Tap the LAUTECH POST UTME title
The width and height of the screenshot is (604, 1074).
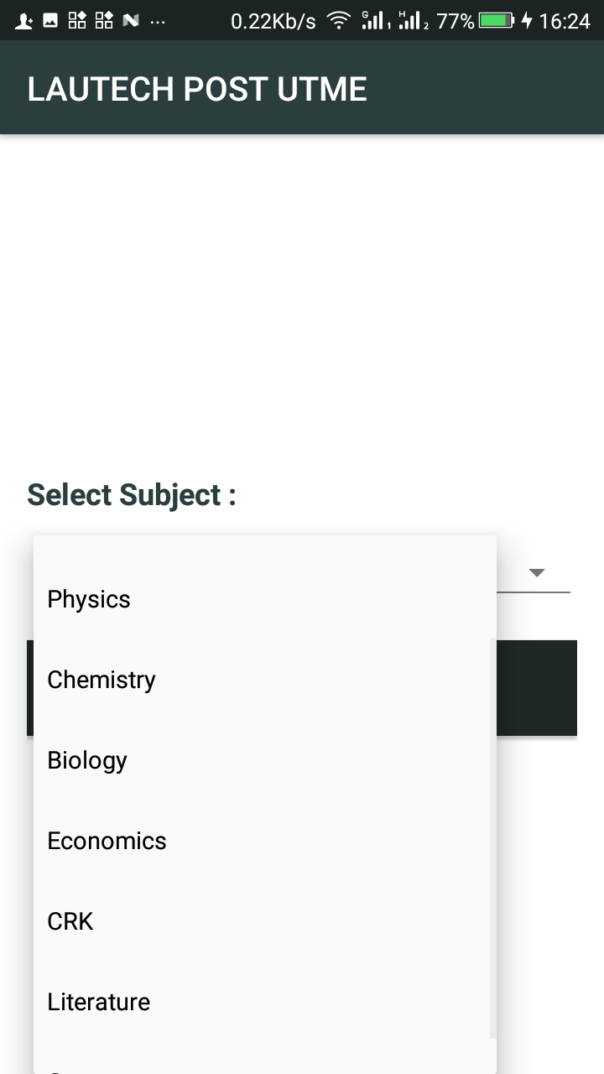click(197, 89)
